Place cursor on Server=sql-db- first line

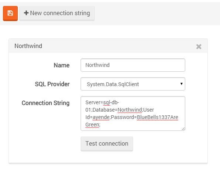click(102, 102)
